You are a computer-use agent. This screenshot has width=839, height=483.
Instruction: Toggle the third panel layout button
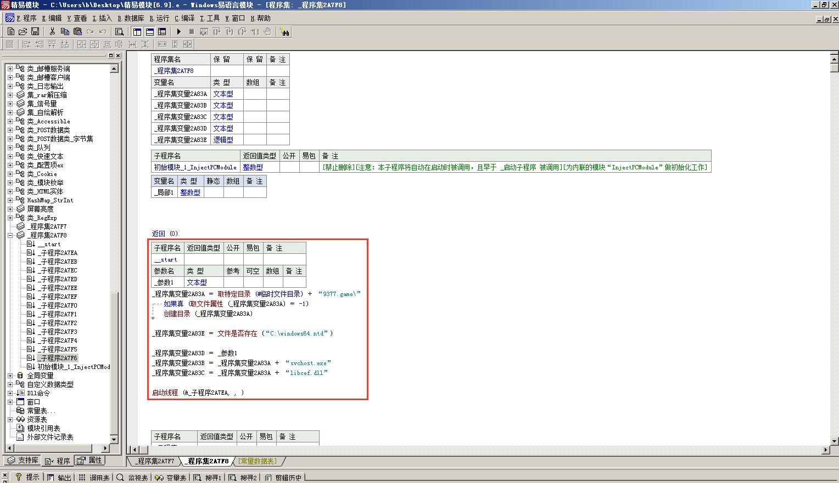coord(162,32)
